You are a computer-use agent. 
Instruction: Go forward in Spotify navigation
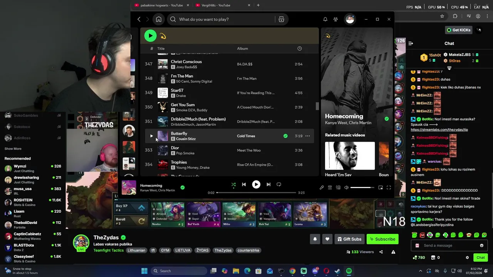[147, 19]
